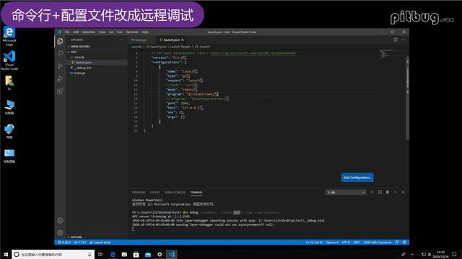The image size is (462, 259).
Task: Split the editor right
Action: tap(396, 40)
